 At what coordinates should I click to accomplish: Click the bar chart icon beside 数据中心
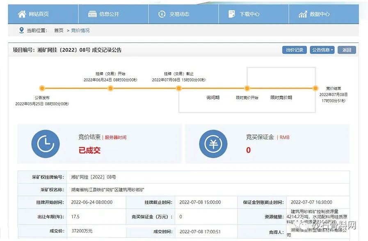click(303, 14)
